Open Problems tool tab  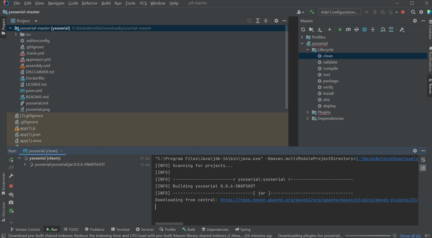95,229
